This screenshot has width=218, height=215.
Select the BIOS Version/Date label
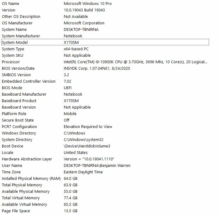tap(18, 68)
